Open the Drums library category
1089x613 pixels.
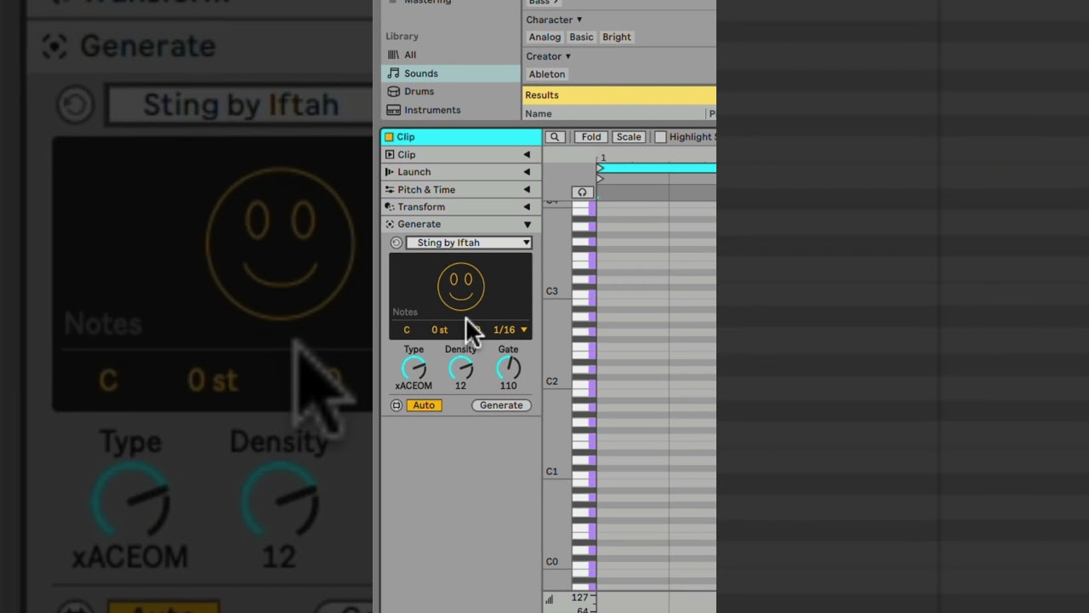[451, 91]
